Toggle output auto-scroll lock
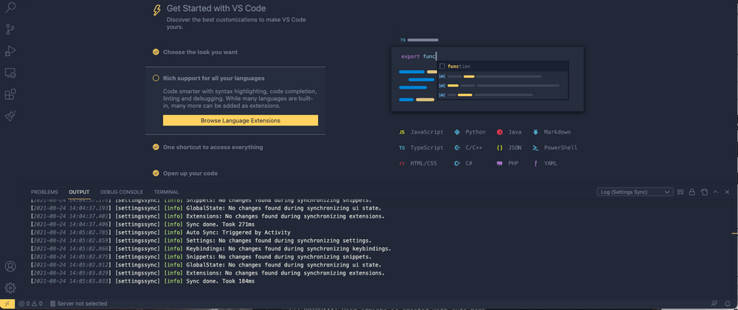 [692, 192]
